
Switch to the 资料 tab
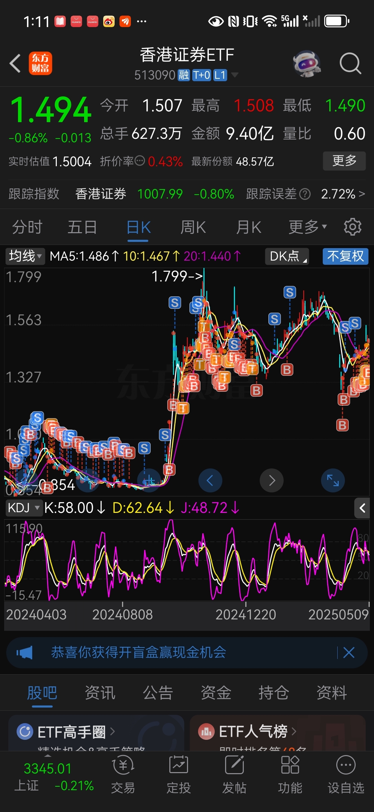tap(332, 693)
